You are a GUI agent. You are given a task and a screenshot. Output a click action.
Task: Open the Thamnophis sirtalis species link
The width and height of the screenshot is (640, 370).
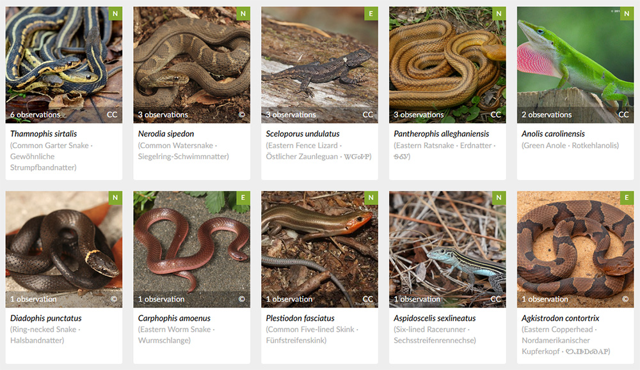44,134
